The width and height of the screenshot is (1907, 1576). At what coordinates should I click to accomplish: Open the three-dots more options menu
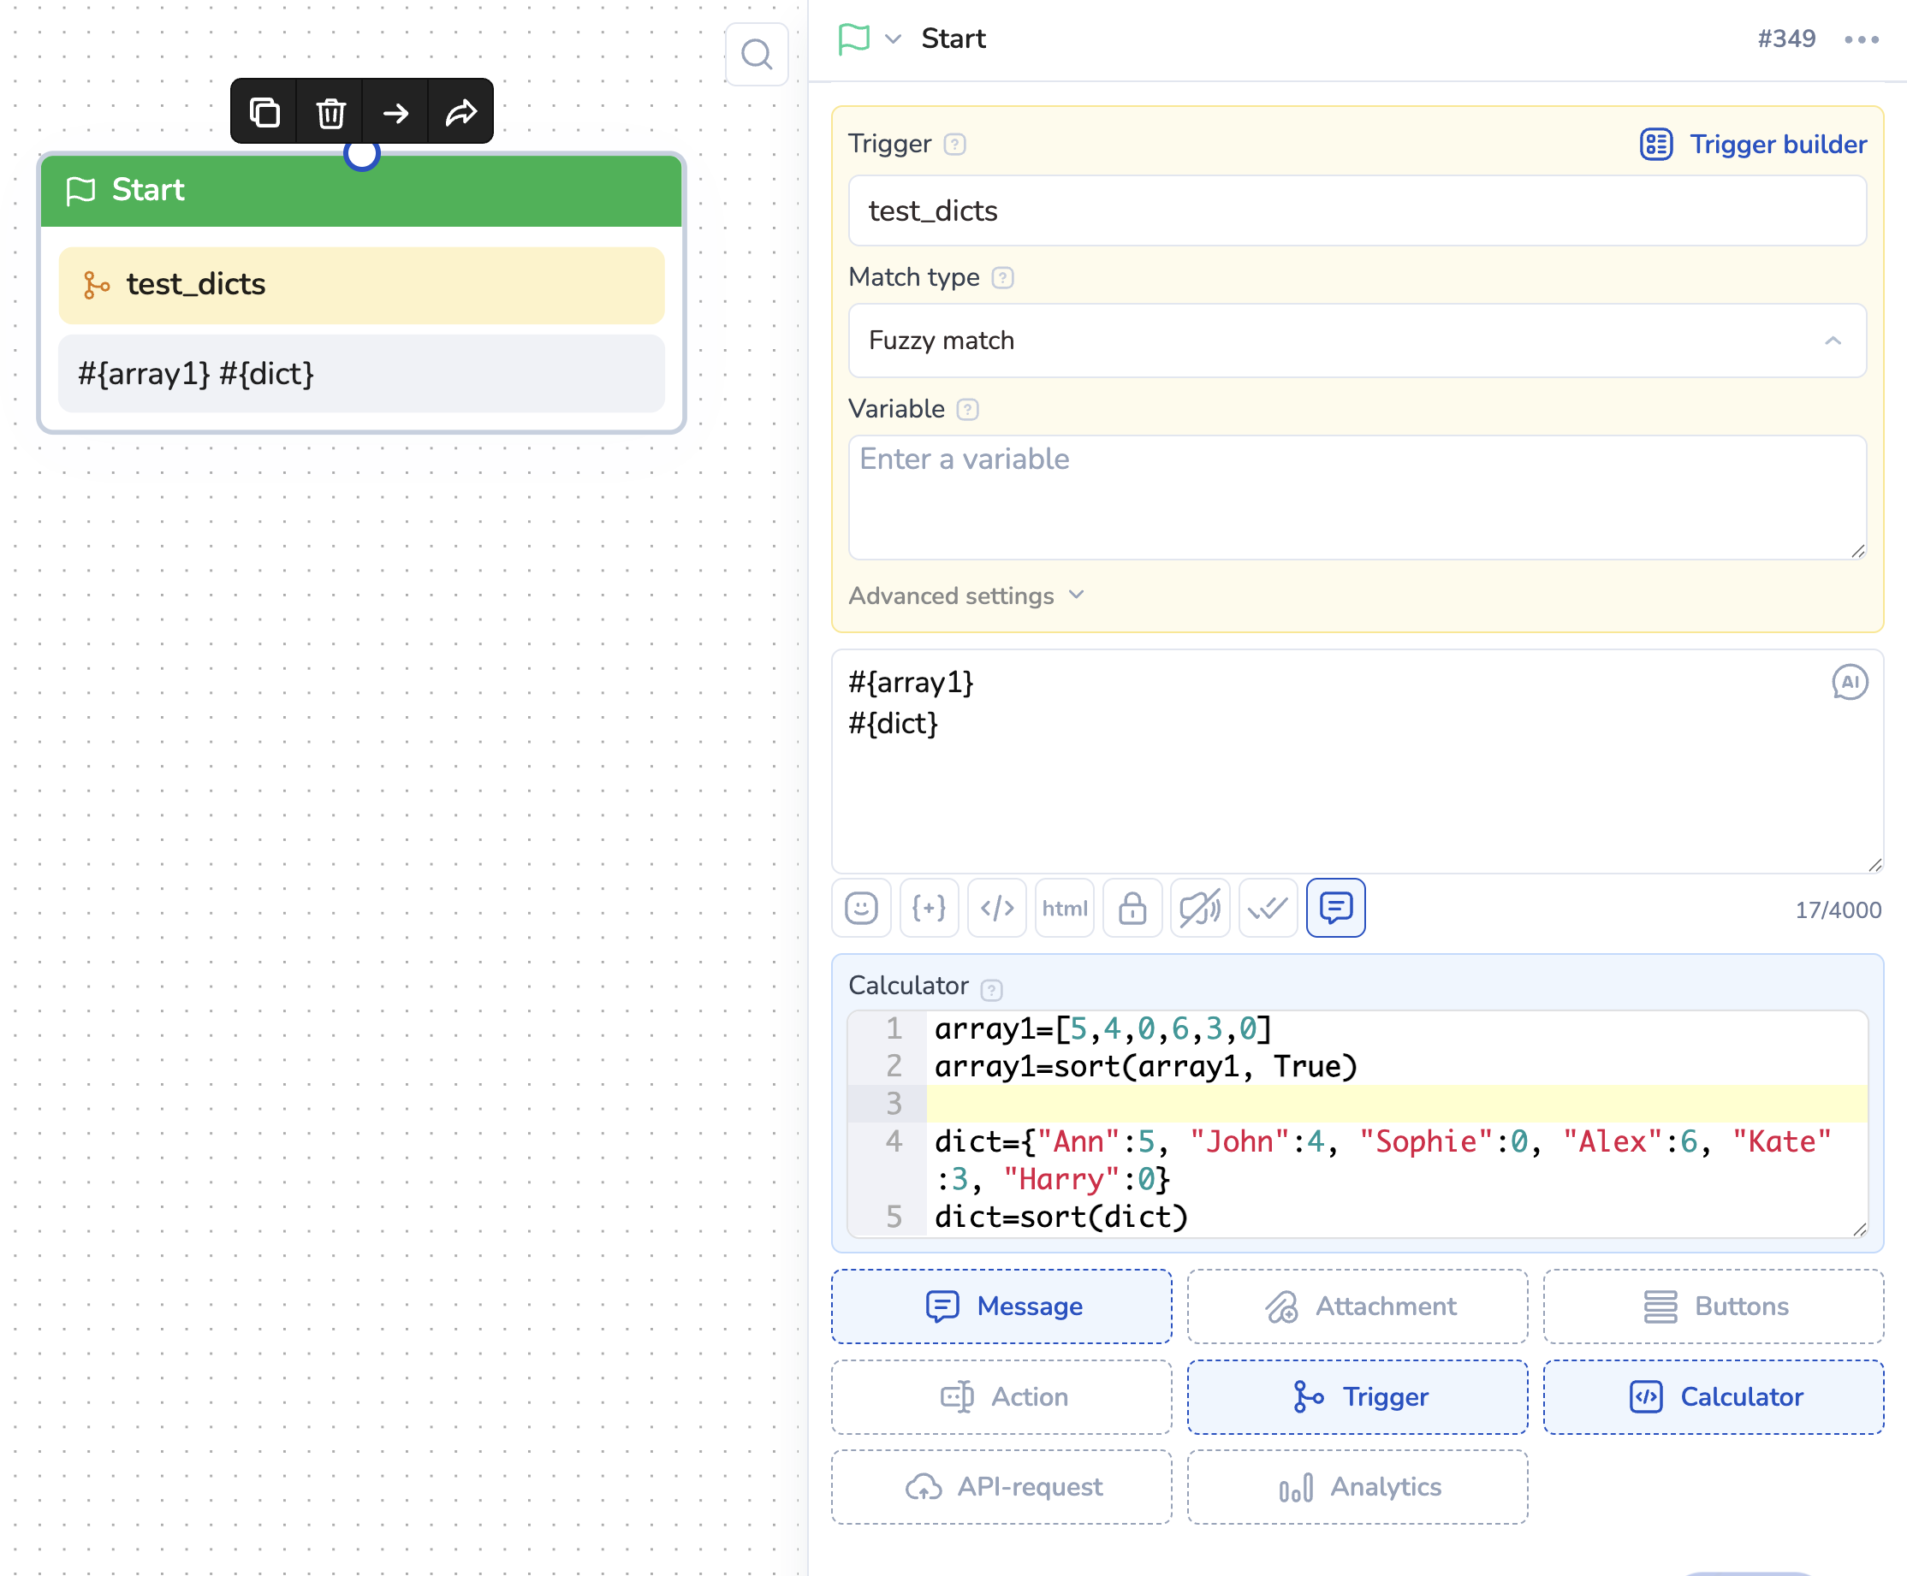click(x=1861, y=39)
